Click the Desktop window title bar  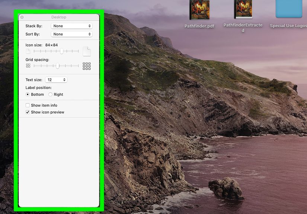pyautogui.click(x=59, y=17)
